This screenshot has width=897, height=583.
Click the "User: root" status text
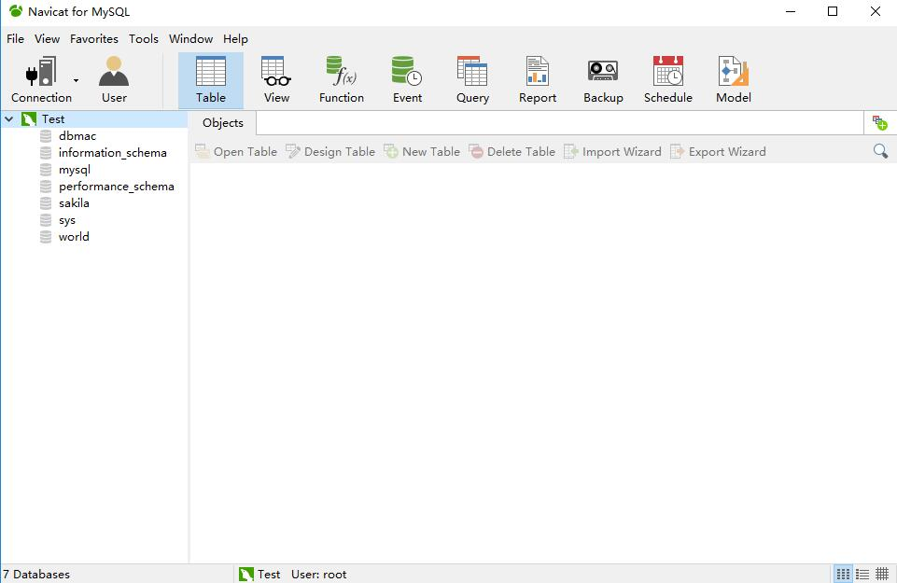318,574
